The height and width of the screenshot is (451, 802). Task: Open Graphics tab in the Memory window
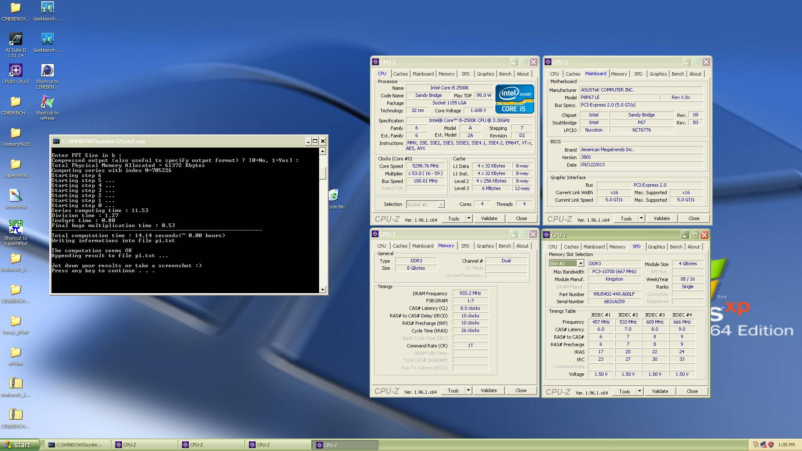[x=485, y=246]
